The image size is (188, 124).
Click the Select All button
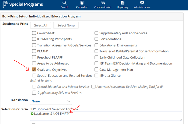(x=40, y=25)
